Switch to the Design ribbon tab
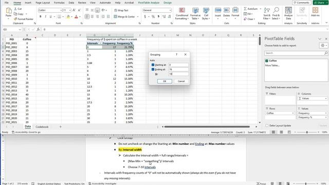The image size is (329, 185). click(x=168, y=3)
